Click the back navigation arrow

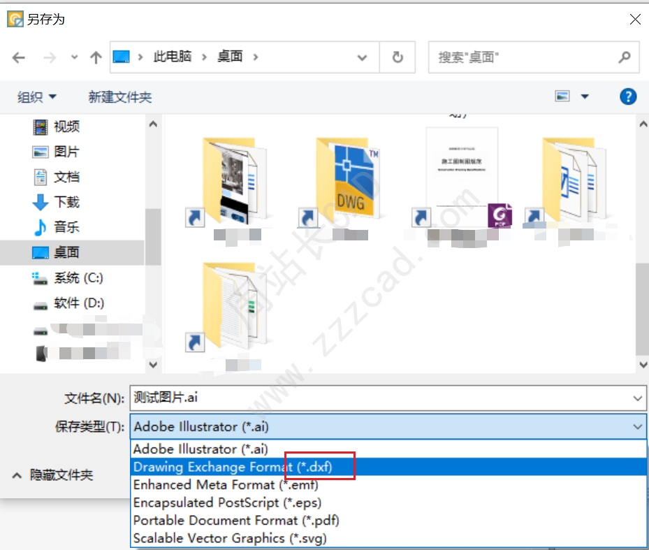tap(18, 57)
